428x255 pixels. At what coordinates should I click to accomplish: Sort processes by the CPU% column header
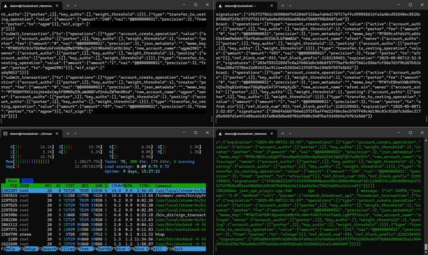116,186
